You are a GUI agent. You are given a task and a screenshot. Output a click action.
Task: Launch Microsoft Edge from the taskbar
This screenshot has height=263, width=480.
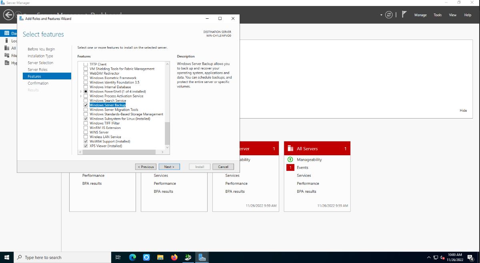[132, 257]
